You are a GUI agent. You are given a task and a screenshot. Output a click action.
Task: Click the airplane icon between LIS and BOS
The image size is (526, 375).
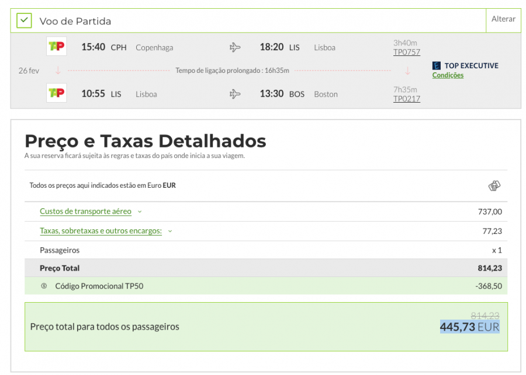(x=235, y=94)
